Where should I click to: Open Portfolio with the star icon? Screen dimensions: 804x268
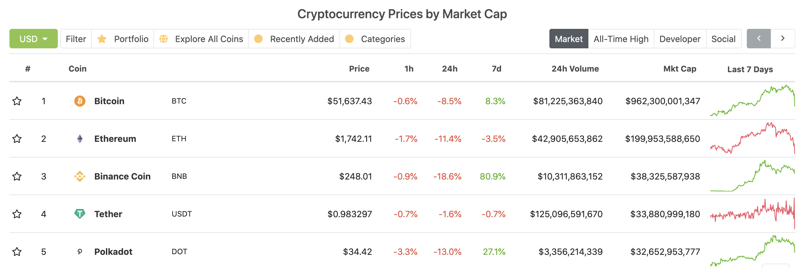[x=123, y=39]
